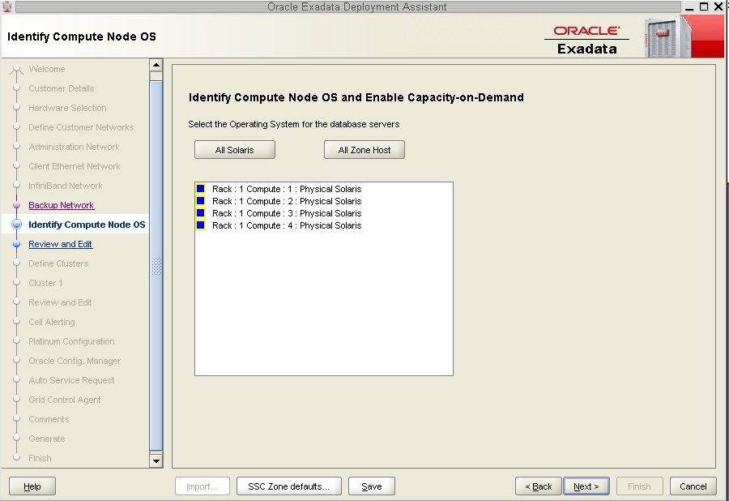Save the current configuration
This screenshot has width=729, height=501.
[x=371, y=486]
